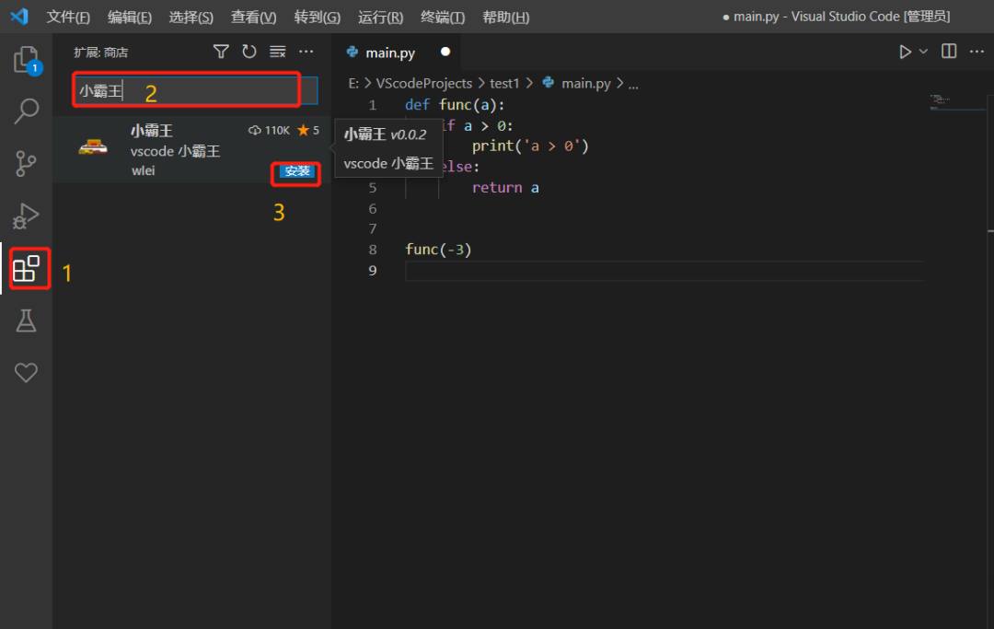Click 扩展: 商店 panel title
994x629 pixels.
pos(101,52)
